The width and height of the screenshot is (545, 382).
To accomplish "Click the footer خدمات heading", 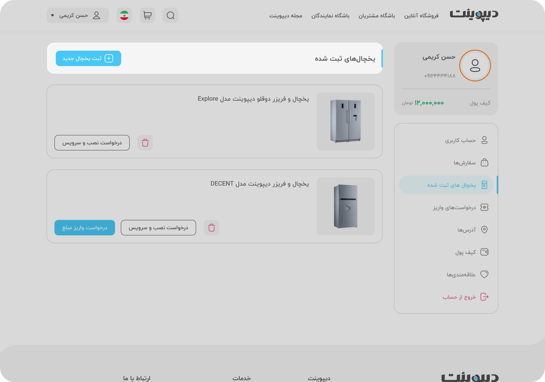I will pos(242,378).
